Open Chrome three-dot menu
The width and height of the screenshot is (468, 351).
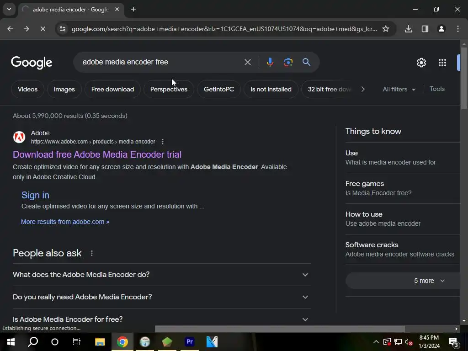coord(458,29)
